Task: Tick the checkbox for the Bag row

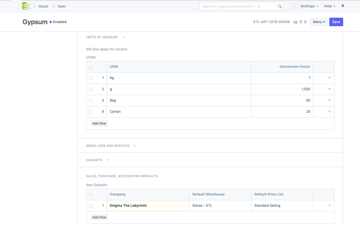Action: pyautogui.click(x=91, y=101)
